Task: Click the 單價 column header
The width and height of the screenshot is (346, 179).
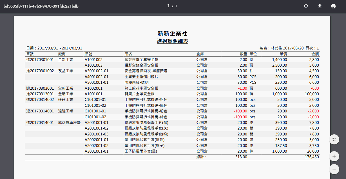Action: click(283, 54)
